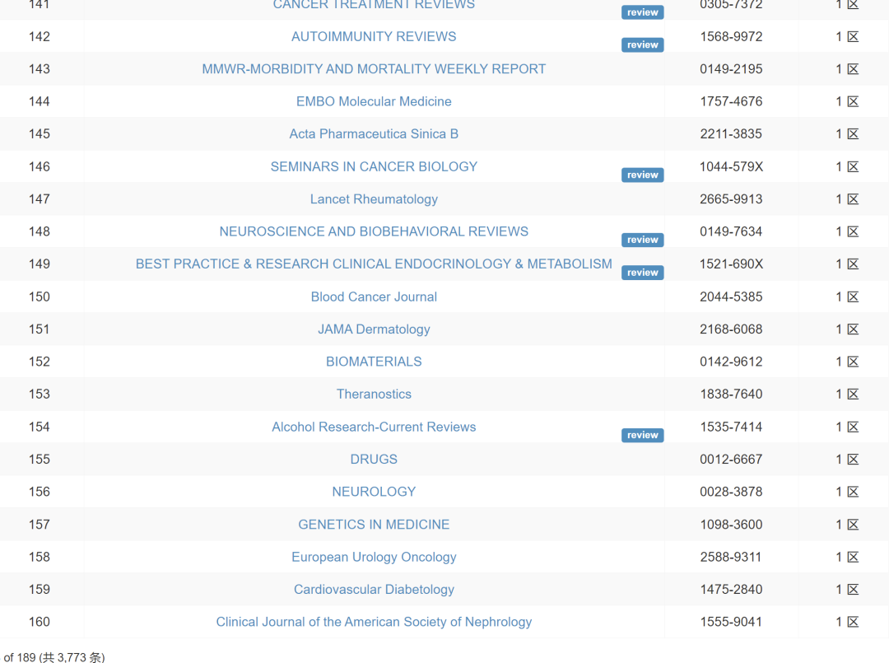The width and height of the screenshot is (889, 663).
Task: Open Cardiovascular Diabetology journal link
Action: [x=374, y=589]
